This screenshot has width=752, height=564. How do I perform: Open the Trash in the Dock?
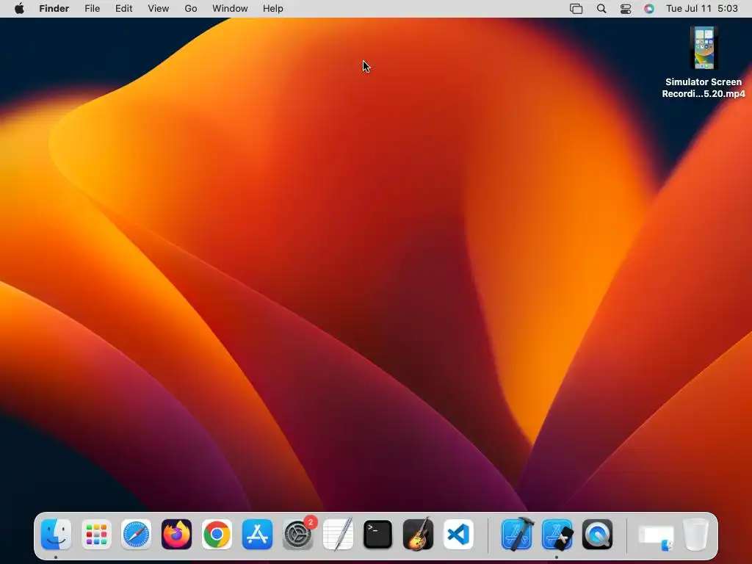pos(695,534)
